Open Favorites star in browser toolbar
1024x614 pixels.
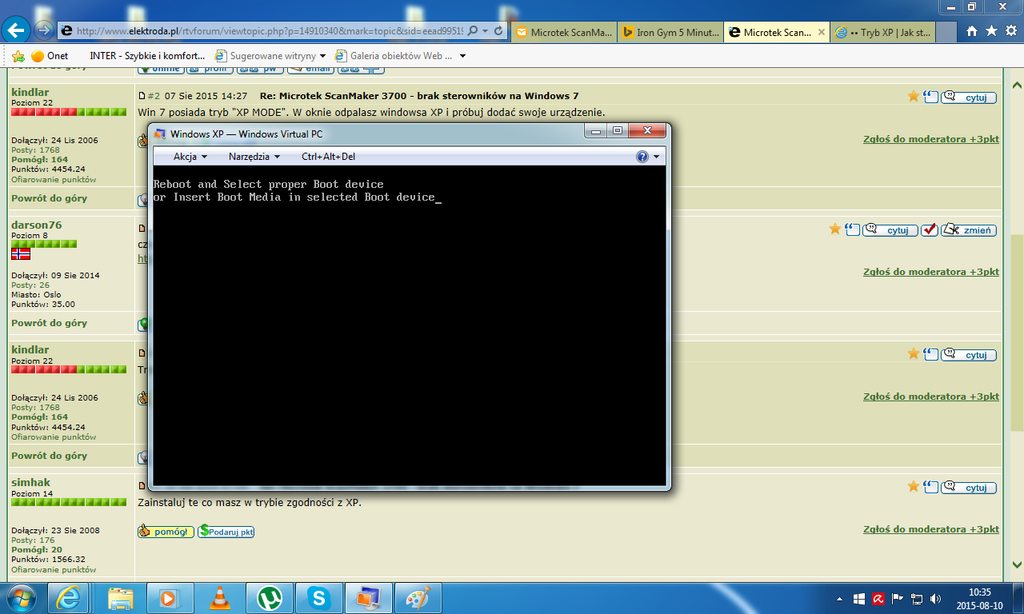click(991, 31)
